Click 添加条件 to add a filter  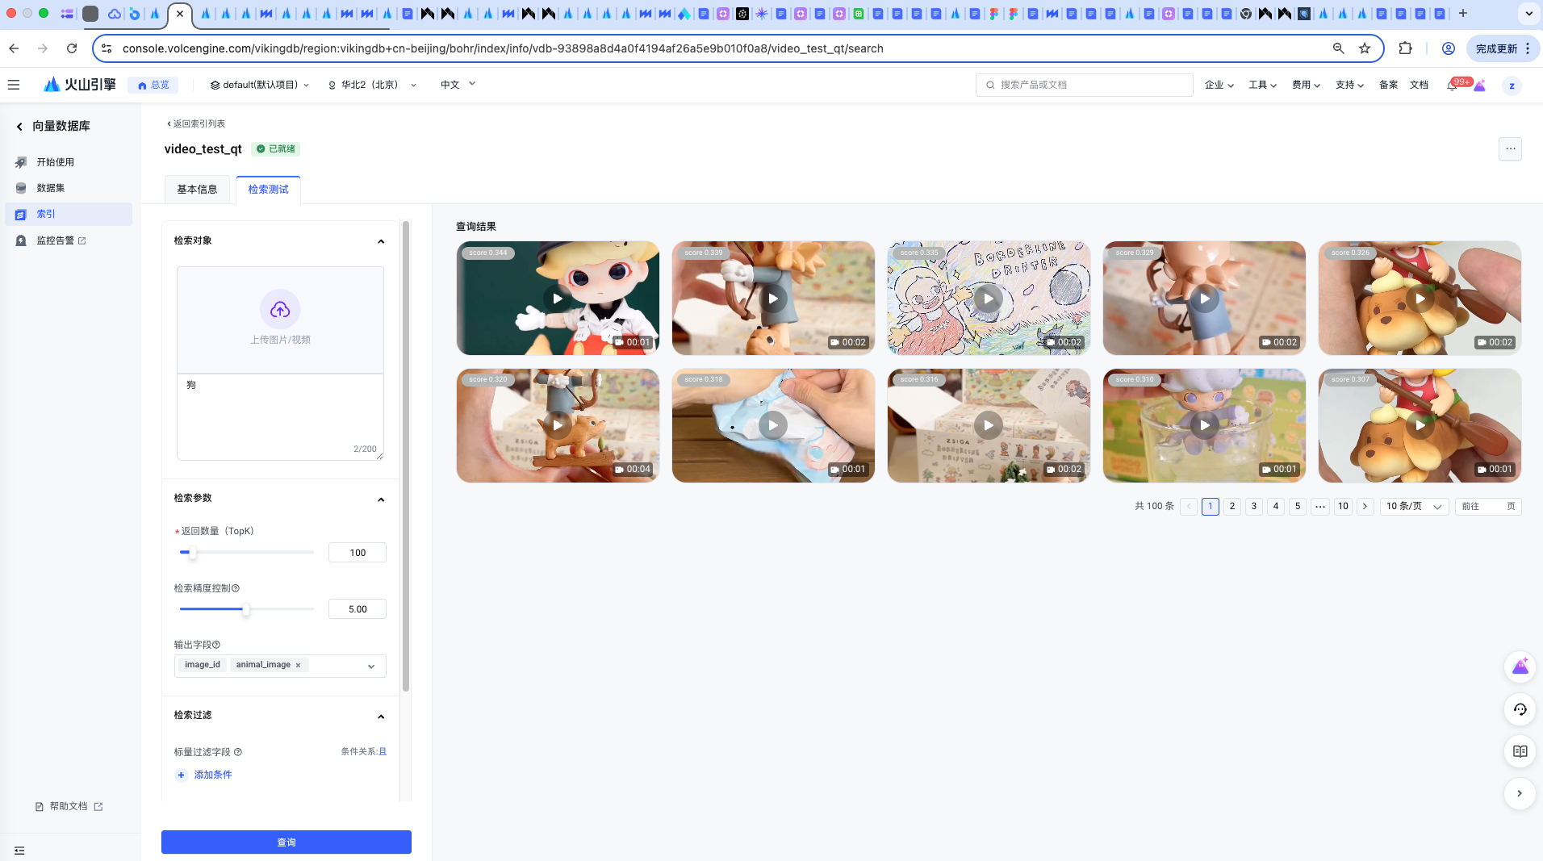pos(205,775)
